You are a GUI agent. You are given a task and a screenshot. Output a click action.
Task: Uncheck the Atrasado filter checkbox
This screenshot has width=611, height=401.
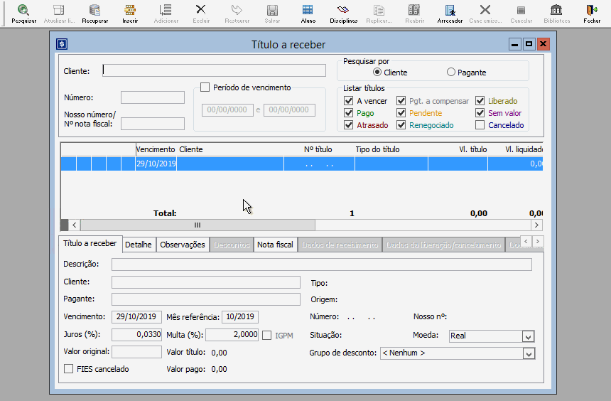point(349,125)
